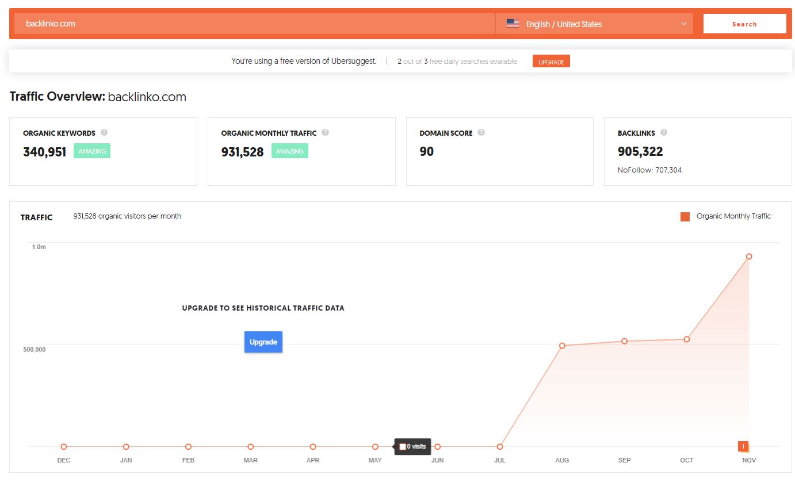Click the Traffic Overview: backlinko.com heading
Screen dimensions: 795x482
pyautogui.click(x=98, y=97)
